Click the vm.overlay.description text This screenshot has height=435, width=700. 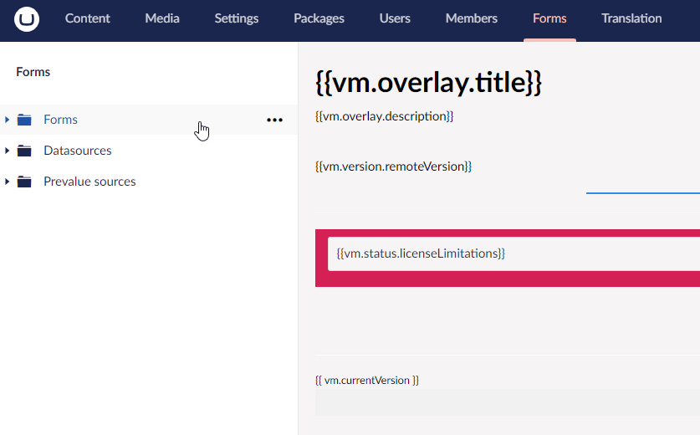pyautogui.click(x=385, y=116)
